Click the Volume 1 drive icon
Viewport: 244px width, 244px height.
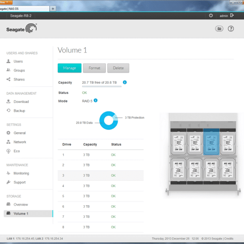8,213
